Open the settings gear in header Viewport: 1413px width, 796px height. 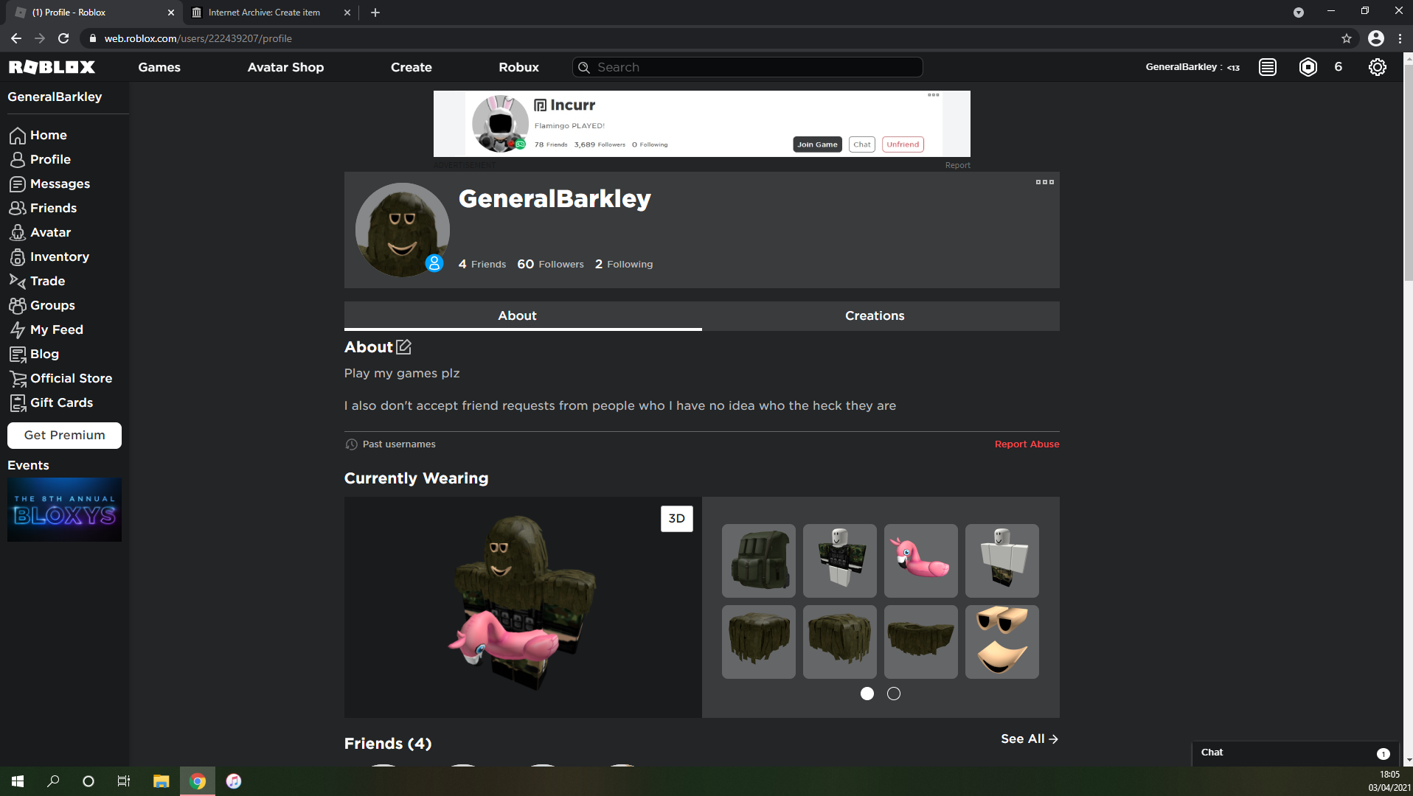pos(1377,67)
